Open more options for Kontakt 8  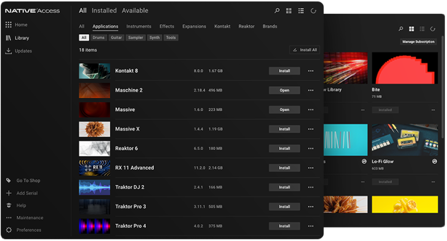point(311,71)
